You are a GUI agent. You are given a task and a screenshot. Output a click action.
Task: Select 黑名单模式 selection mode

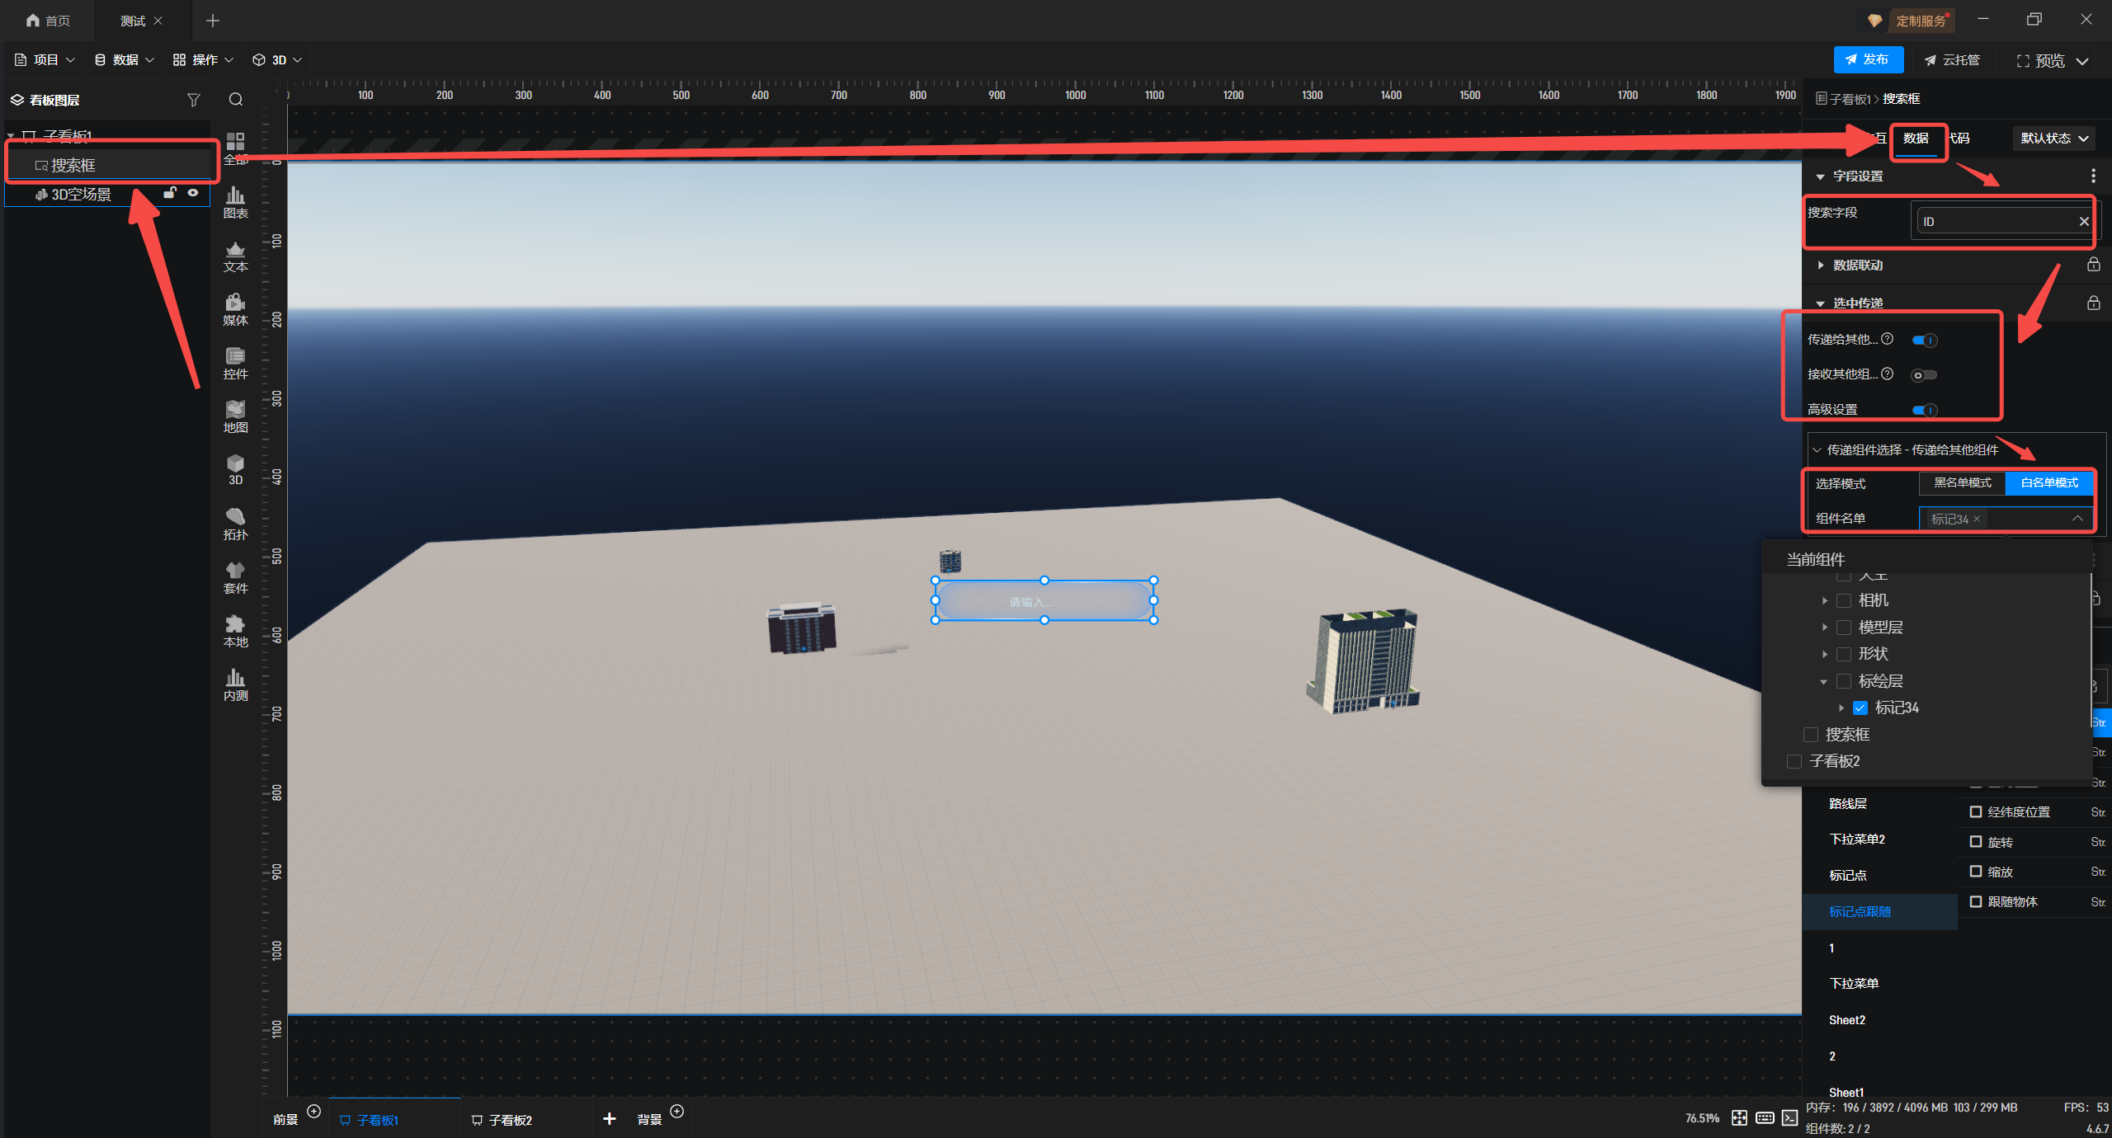[1962, 483]
